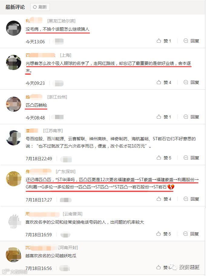This screenshot has height=276, width=206.
Task: Like the 13:06 Harbin comment
Action: pos(164,41)
